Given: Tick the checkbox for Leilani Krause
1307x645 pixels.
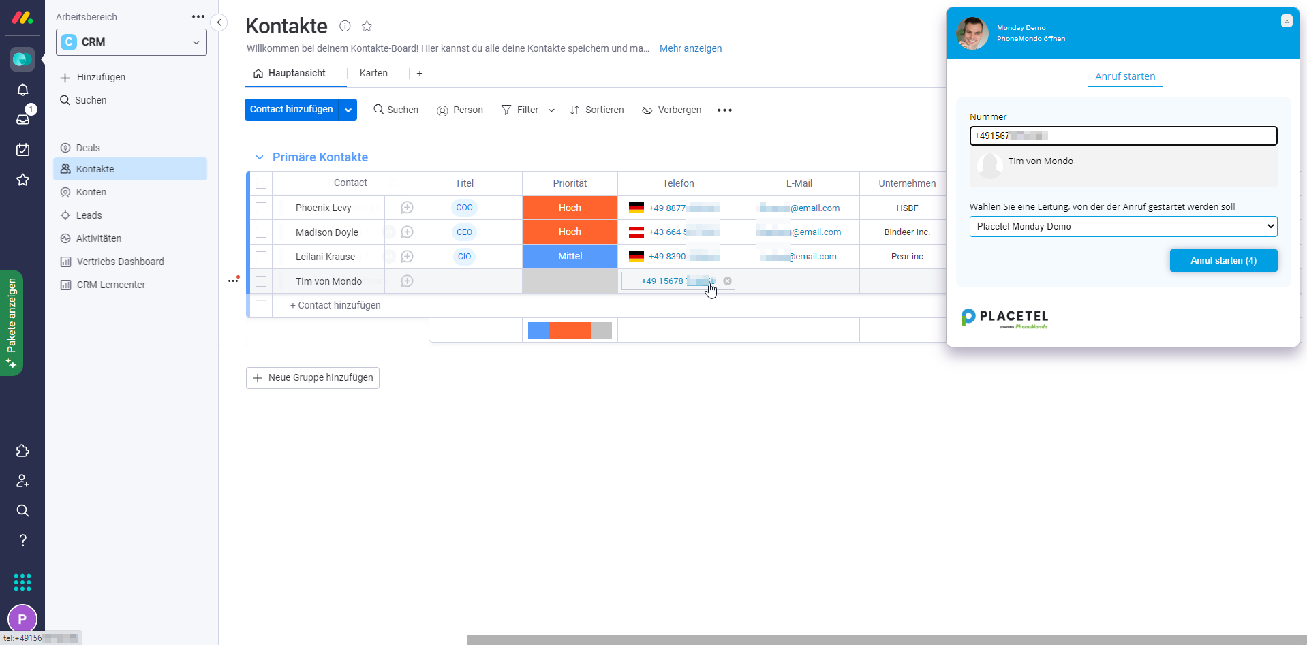Looking at the screenshot, I should (261, 257).
